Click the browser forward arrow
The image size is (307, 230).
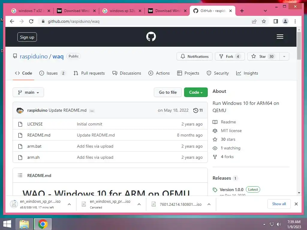point(22,21)
